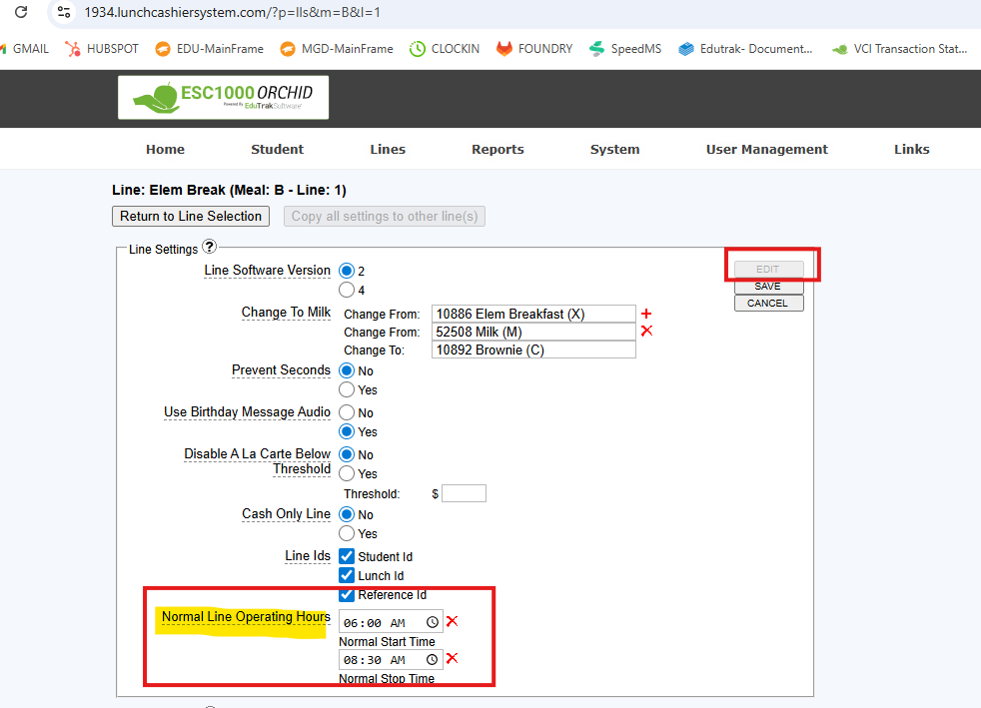Set Prevent Seconds to Yes

[347, 389]
